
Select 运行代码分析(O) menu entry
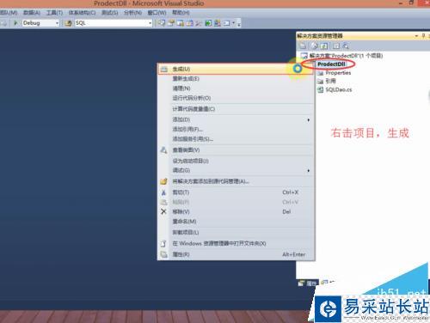(236, 98)
